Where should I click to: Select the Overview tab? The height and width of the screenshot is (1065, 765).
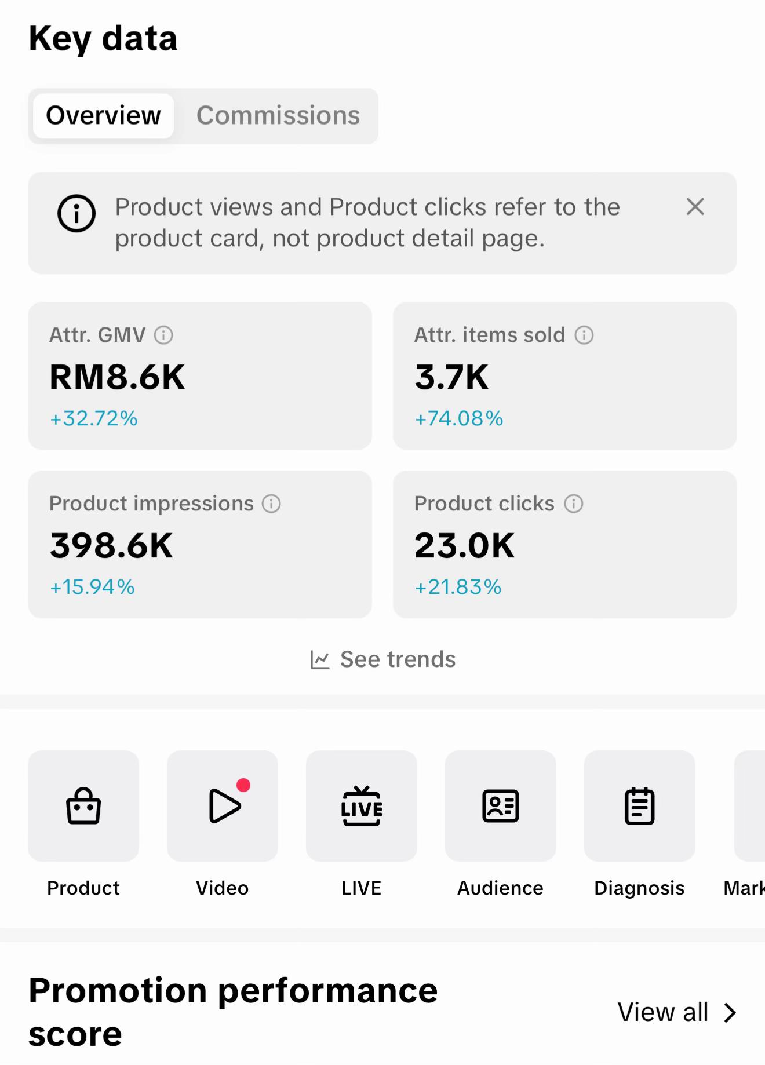pyautogui.click(x=103, y=116)
